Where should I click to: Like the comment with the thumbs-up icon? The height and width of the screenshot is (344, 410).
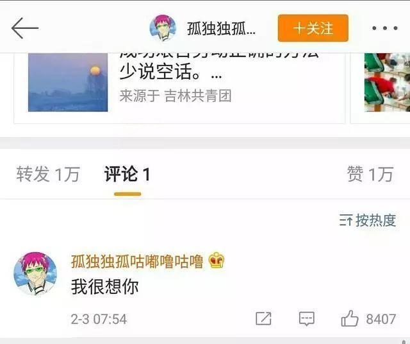click(x=349, y=318)
